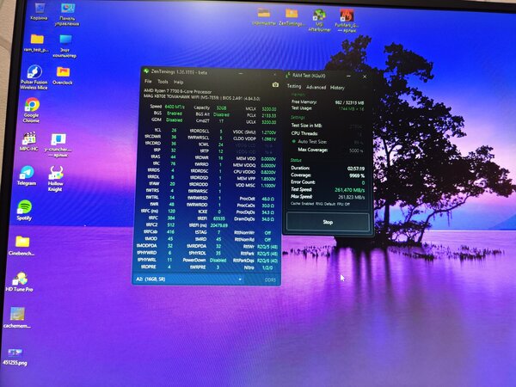Image resolution: width=516 pixels, height=387 pixels.
Task: Select the Coverage 9969 % value
Action: (x=357, y=175)
